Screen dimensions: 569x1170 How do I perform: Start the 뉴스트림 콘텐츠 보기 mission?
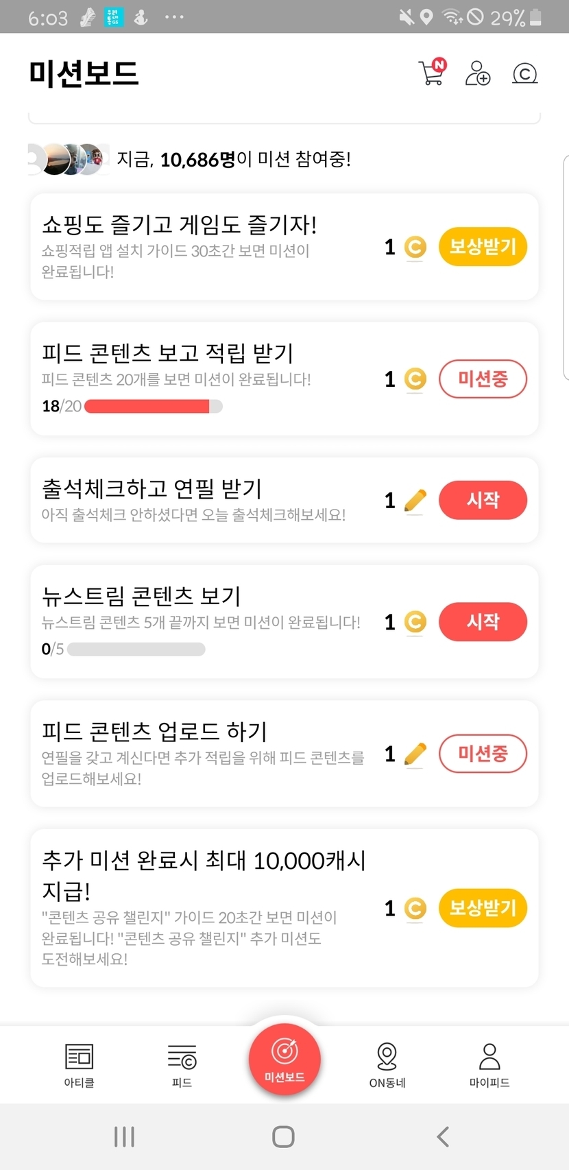point(483,622)
